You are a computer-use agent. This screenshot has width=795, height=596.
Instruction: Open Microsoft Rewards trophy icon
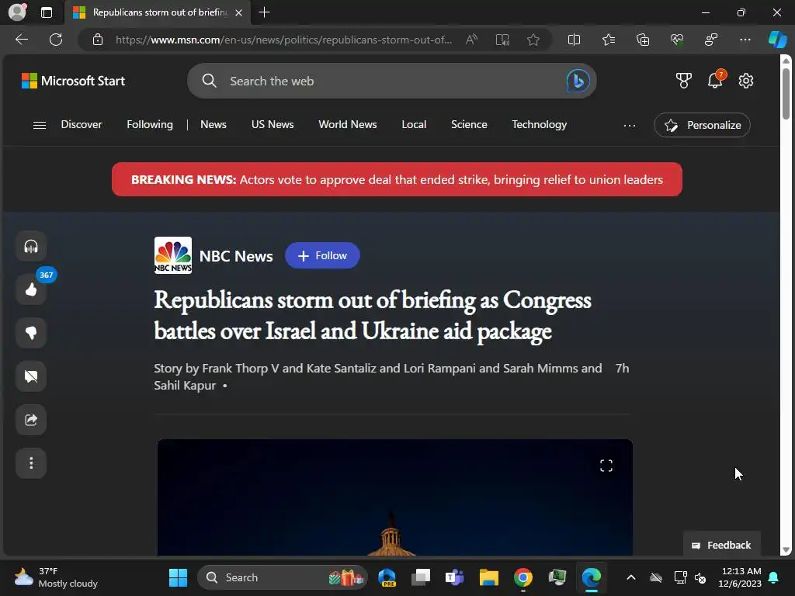683,81
